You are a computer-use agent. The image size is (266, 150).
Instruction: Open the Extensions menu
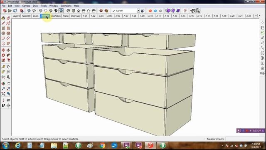(x=66, y=6)
